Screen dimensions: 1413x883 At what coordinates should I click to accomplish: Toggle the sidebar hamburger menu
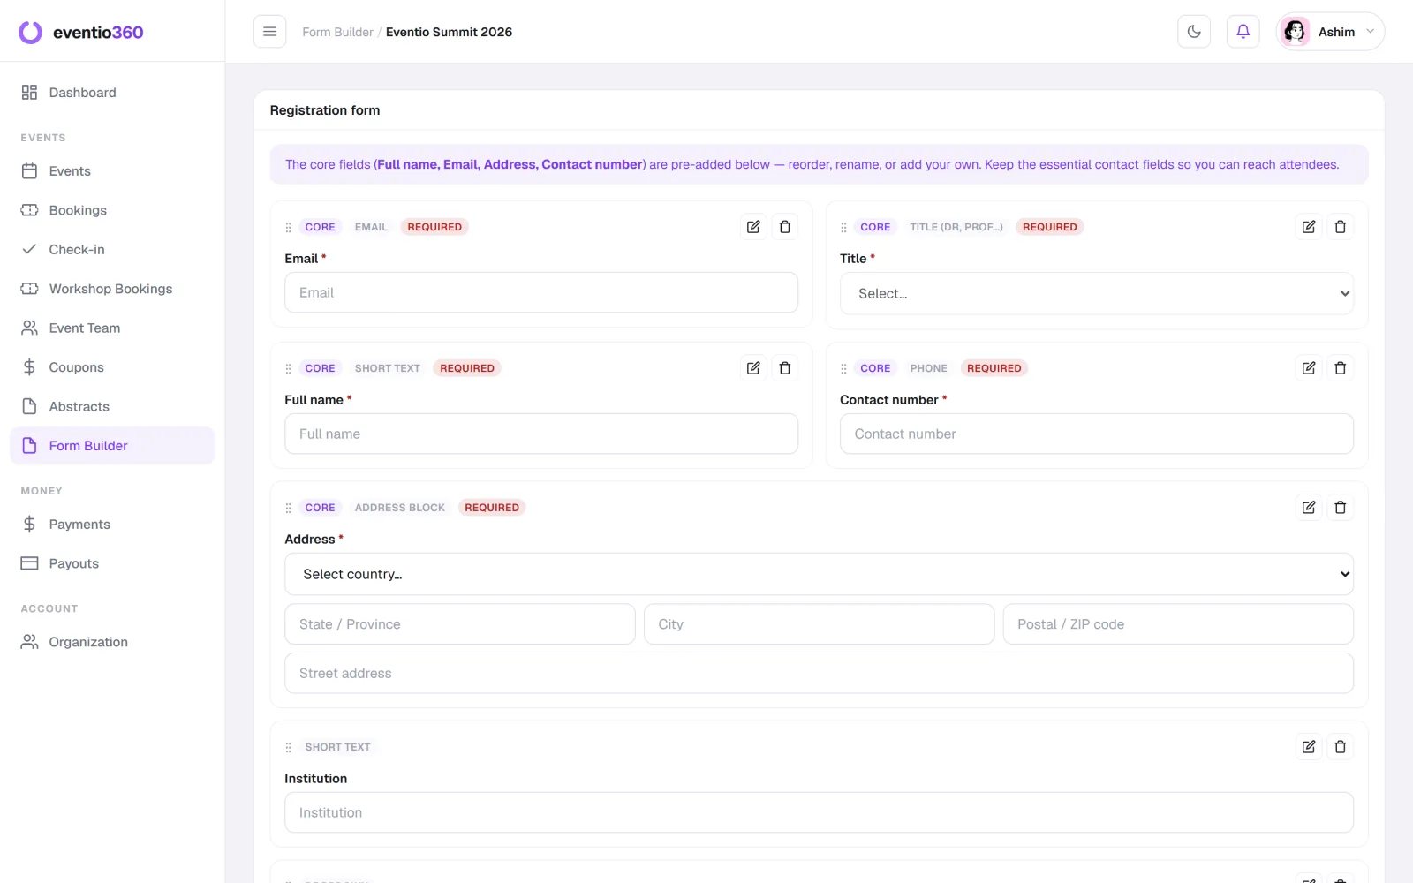click(269, 32)
